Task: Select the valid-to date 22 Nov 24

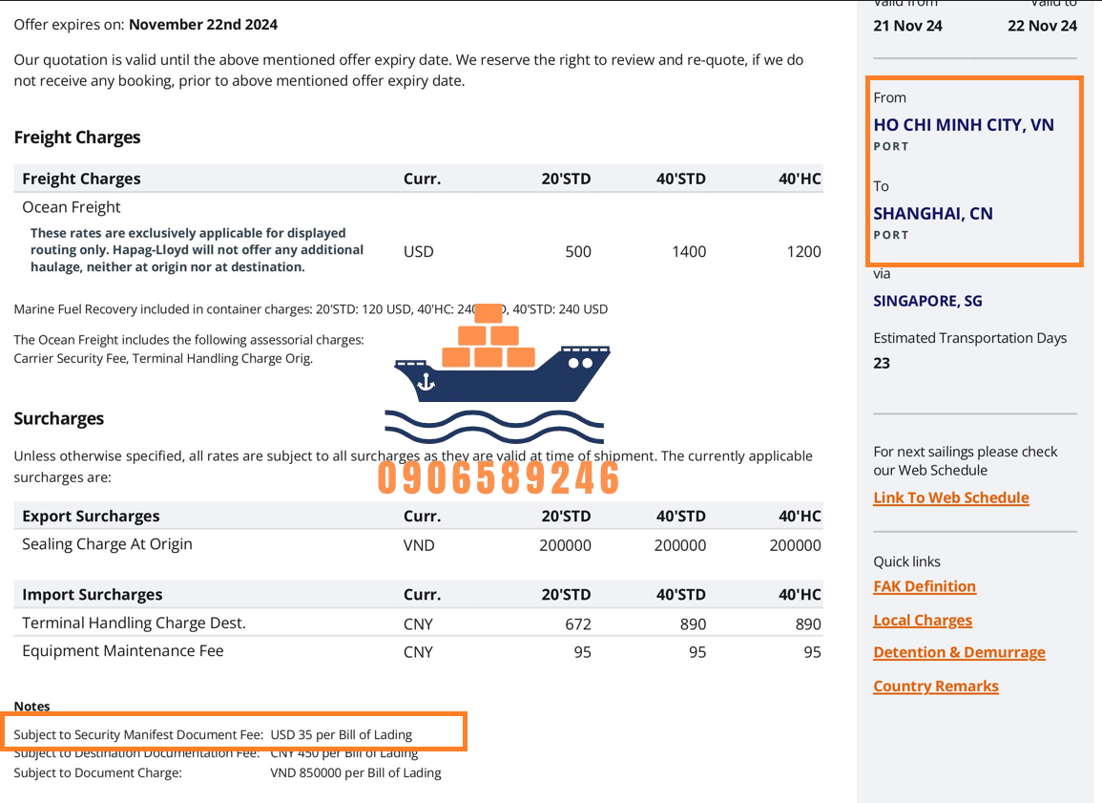Action: coord(1042,26)
